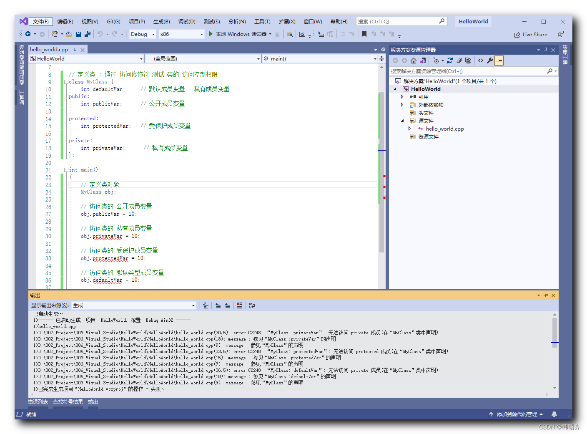Switch views icon in Solution Explorer

423,61
